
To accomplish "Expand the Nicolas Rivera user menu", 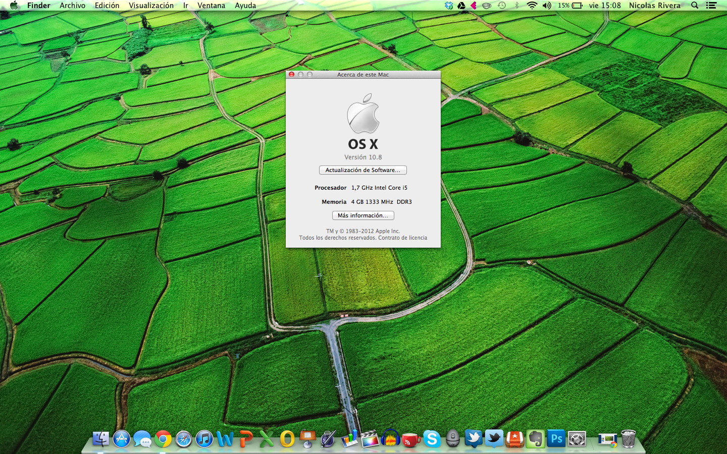I will [x=654, y=6].
